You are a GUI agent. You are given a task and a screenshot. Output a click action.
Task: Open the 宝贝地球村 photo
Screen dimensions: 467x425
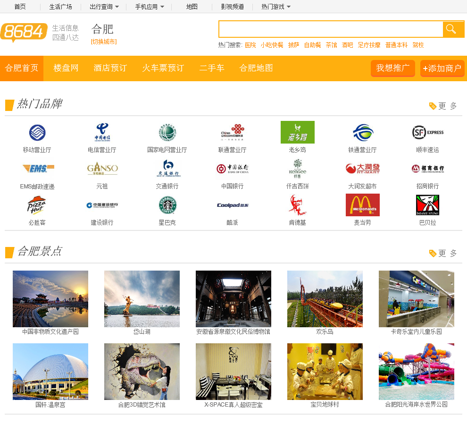click(x=325, y=372)
